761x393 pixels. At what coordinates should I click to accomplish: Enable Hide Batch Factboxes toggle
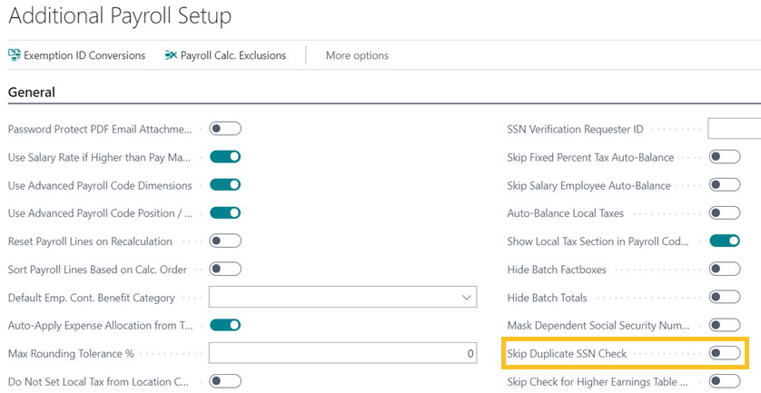click(x=725, y=269)
